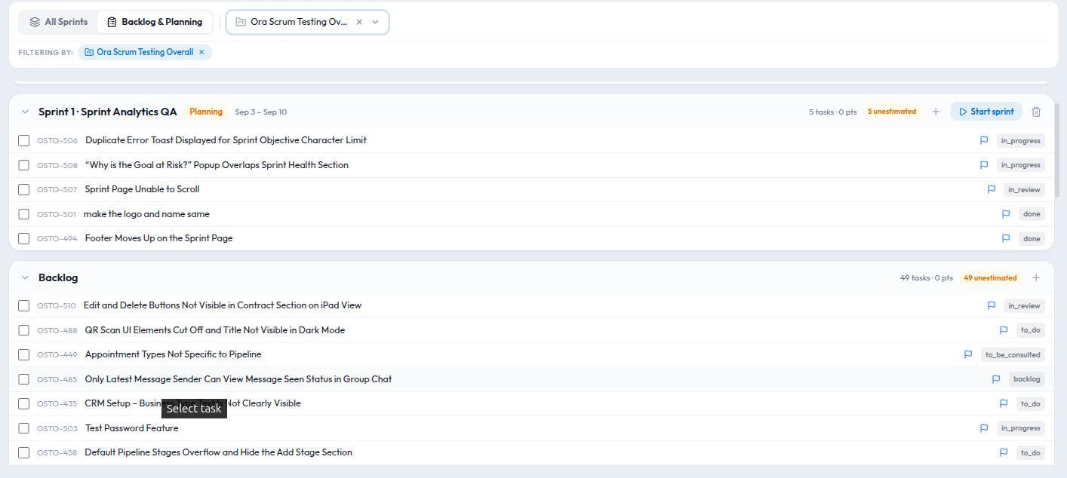Select the checkbox for OSTO-506
Screen dimensions: 1067x478
click(23, 140)
